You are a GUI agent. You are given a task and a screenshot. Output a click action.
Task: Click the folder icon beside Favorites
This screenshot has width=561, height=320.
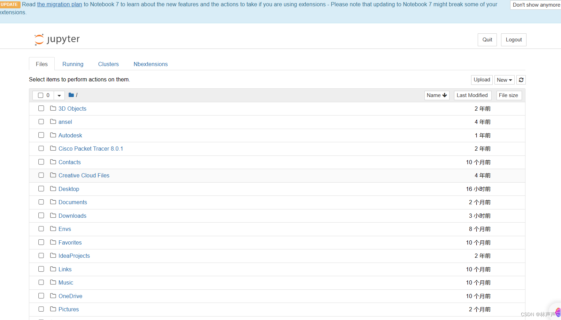(x=53, y=242)
